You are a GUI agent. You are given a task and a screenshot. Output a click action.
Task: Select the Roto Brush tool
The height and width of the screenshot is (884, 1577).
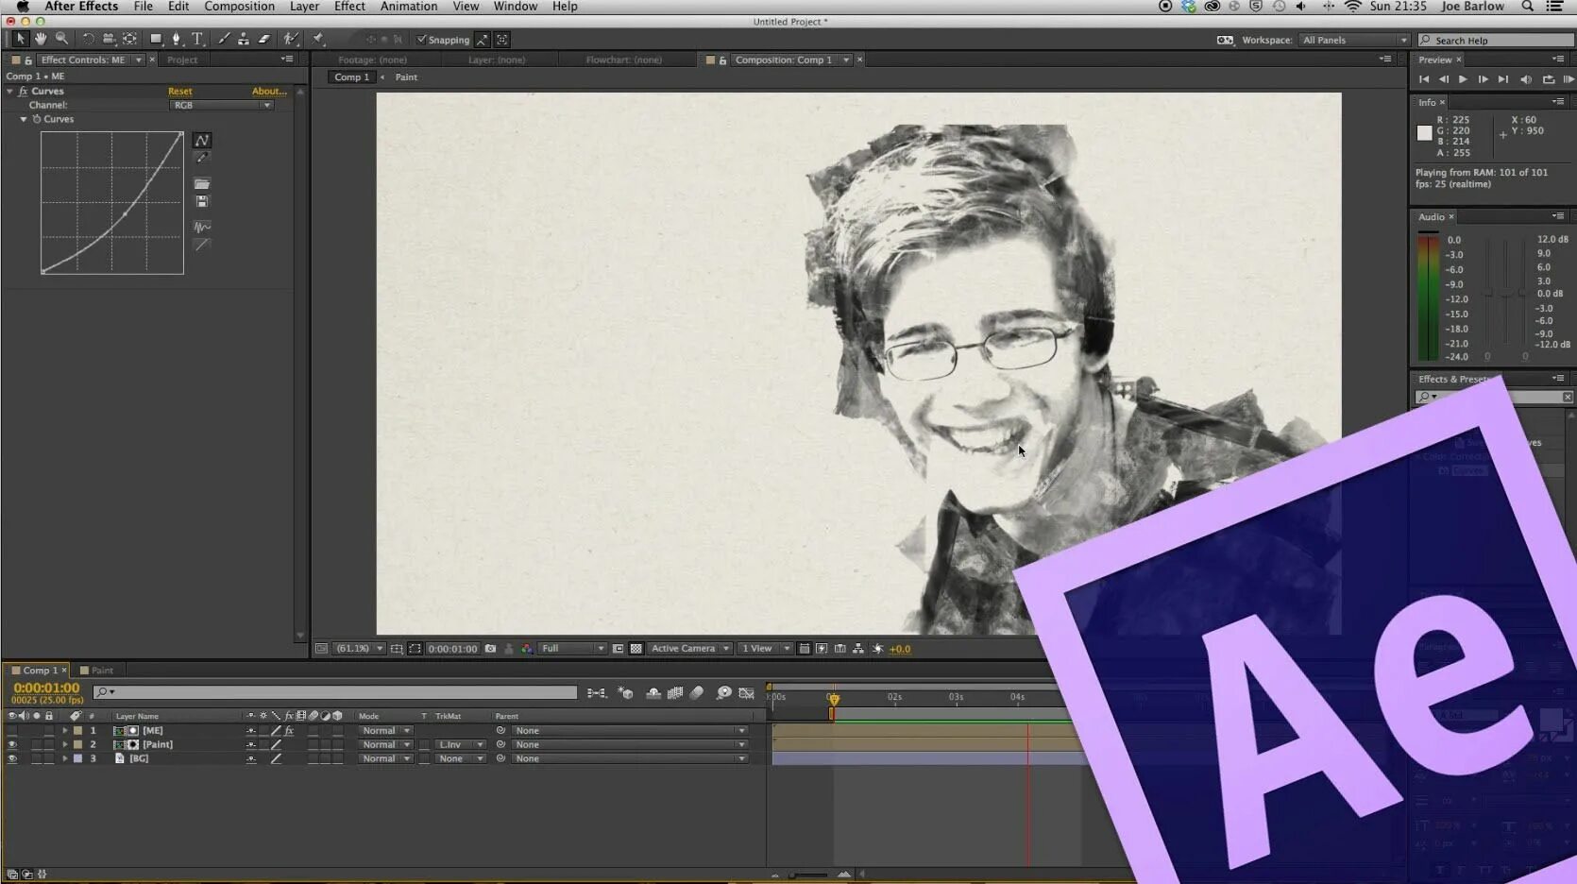[x=291, y=39]
